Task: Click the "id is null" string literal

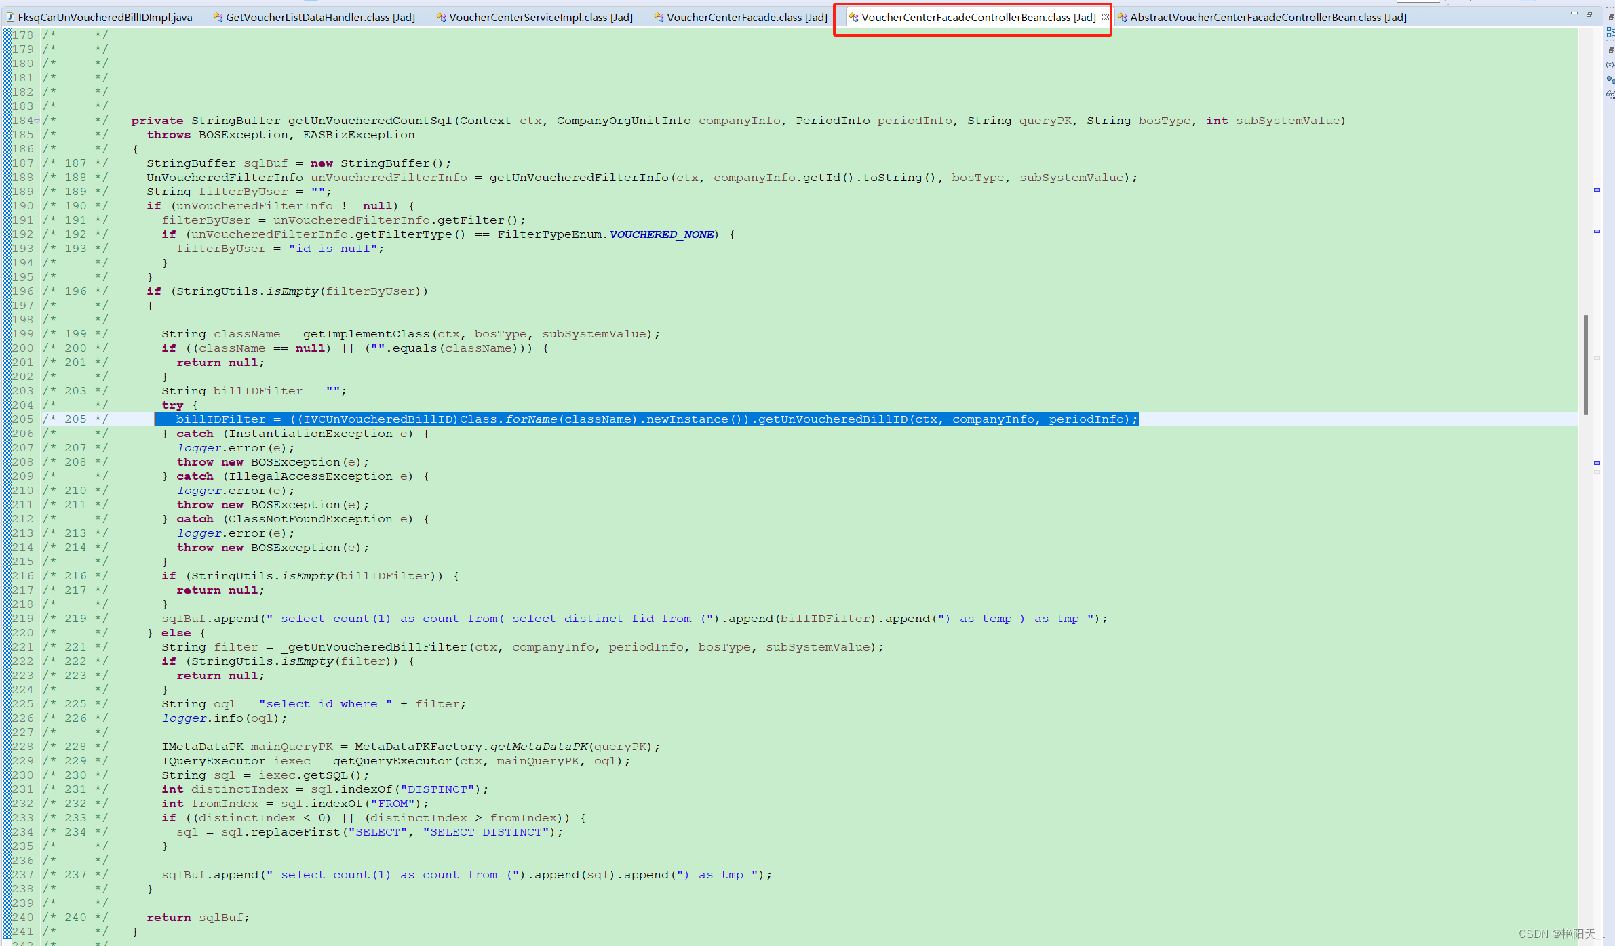Action: [x=333, y=249]
